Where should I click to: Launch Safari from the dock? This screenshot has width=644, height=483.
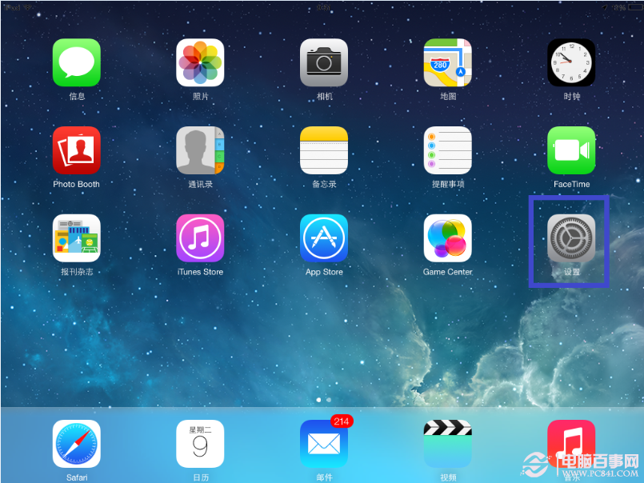click(76, 444)
